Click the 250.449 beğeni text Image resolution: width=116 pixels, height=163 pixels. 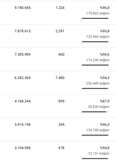point(98,83)
